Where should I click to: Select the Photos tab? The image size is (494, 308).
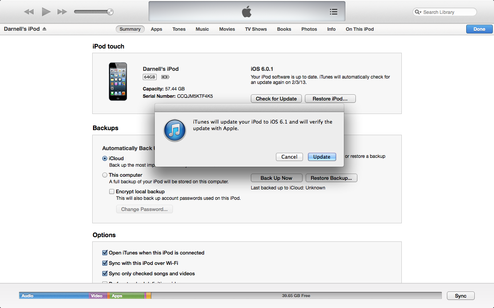[309, 29]
